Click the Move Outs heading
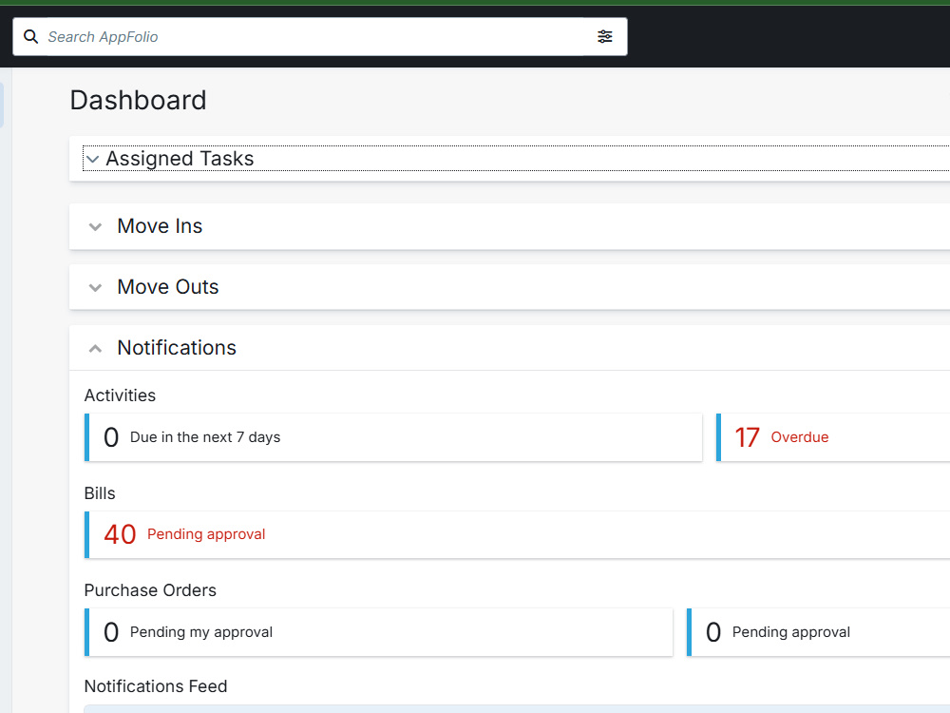The height and width of the screenshot is (713, 950). [x=168, y=287]
